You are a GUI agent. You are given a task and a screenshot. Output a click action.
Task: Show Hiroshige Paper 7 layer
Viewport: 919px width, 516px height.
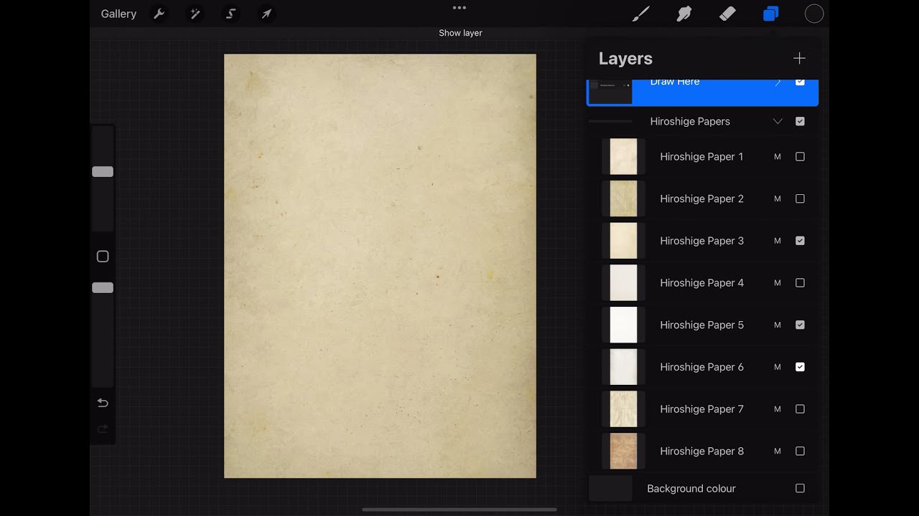(800, 409)
